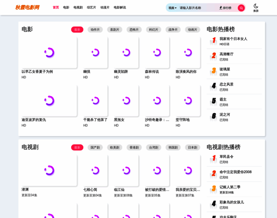The image size is (277, 218).
Task: Open the 动漫片 nav menu item
Action: click(x=105, y=7)
